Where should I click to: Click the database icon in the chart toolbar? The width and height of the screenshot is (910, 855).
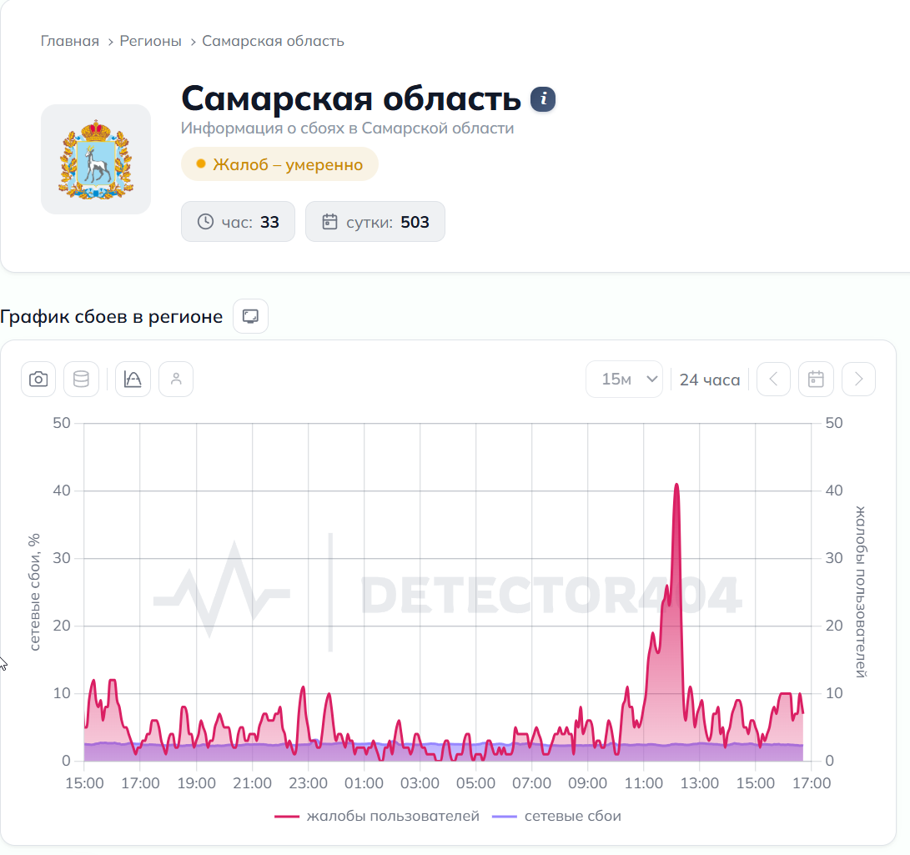pyautogui.click(x=81, y=380)
